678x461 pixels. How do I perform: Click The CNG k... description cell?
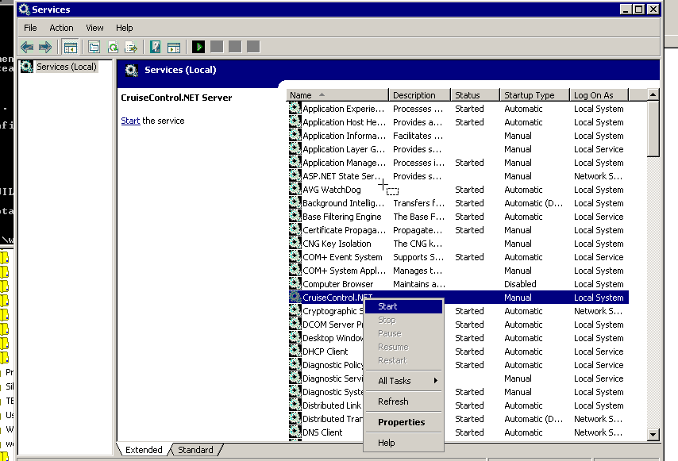click(x=418, y=244)
